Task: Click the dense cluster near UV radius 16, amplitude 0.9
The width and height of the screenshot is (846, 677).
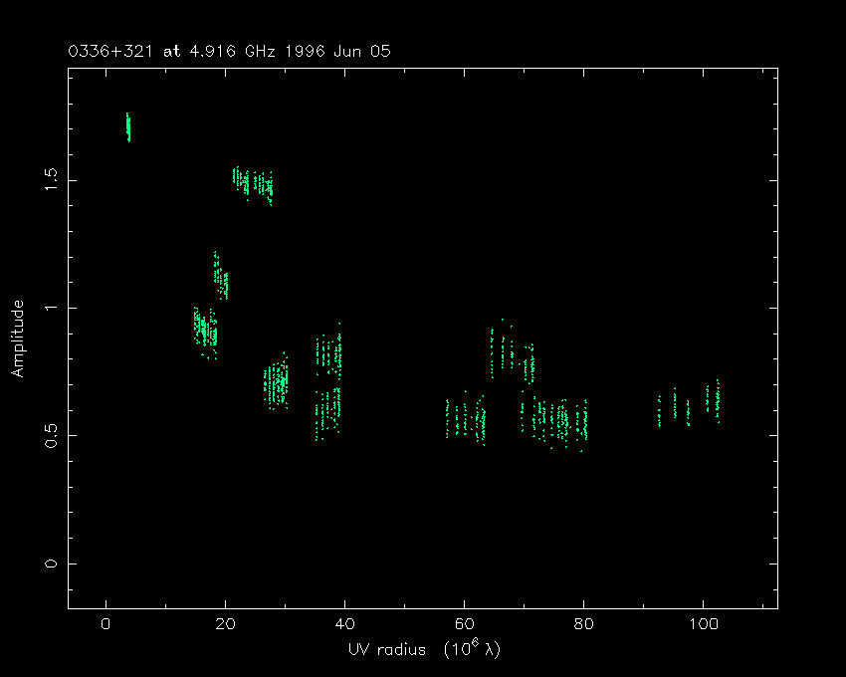Action: (x=205, y=330)
